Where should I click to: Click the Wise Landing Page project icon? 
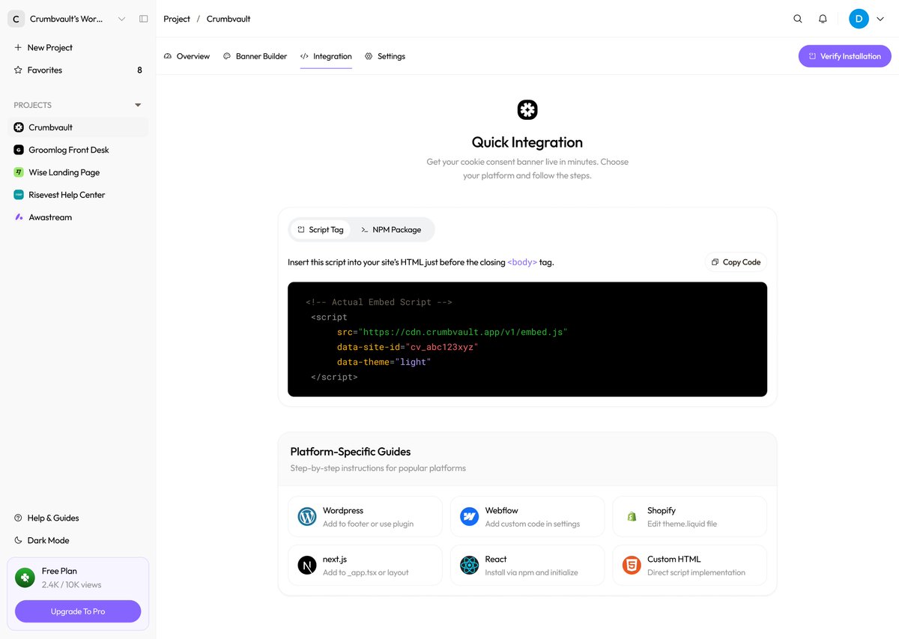19,172
